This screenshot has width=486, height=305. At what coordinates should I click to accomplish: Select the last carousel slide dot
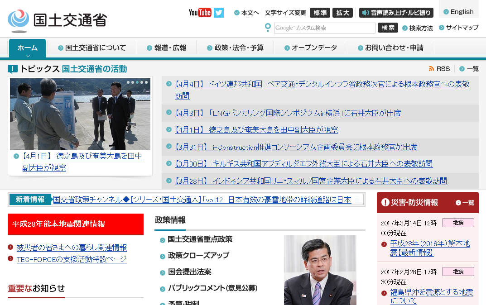(x=146, y=82)
